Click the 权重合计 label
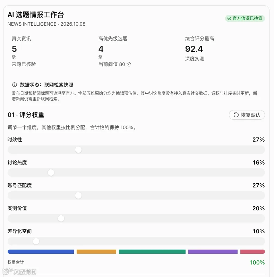Screen dimensions: 274x277 coord(16,262)
